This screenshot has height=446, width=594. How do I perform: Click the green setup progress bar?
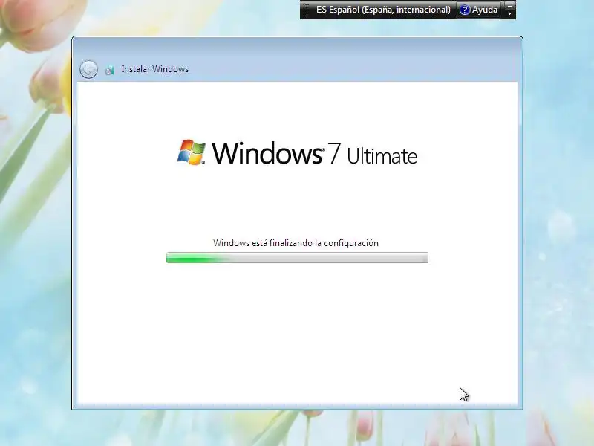(x=298, y=257)
